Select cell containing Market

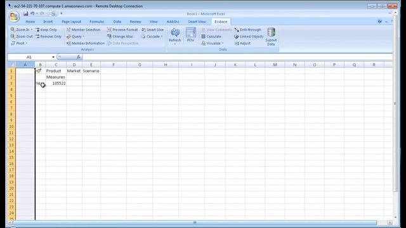pos(74,71)
